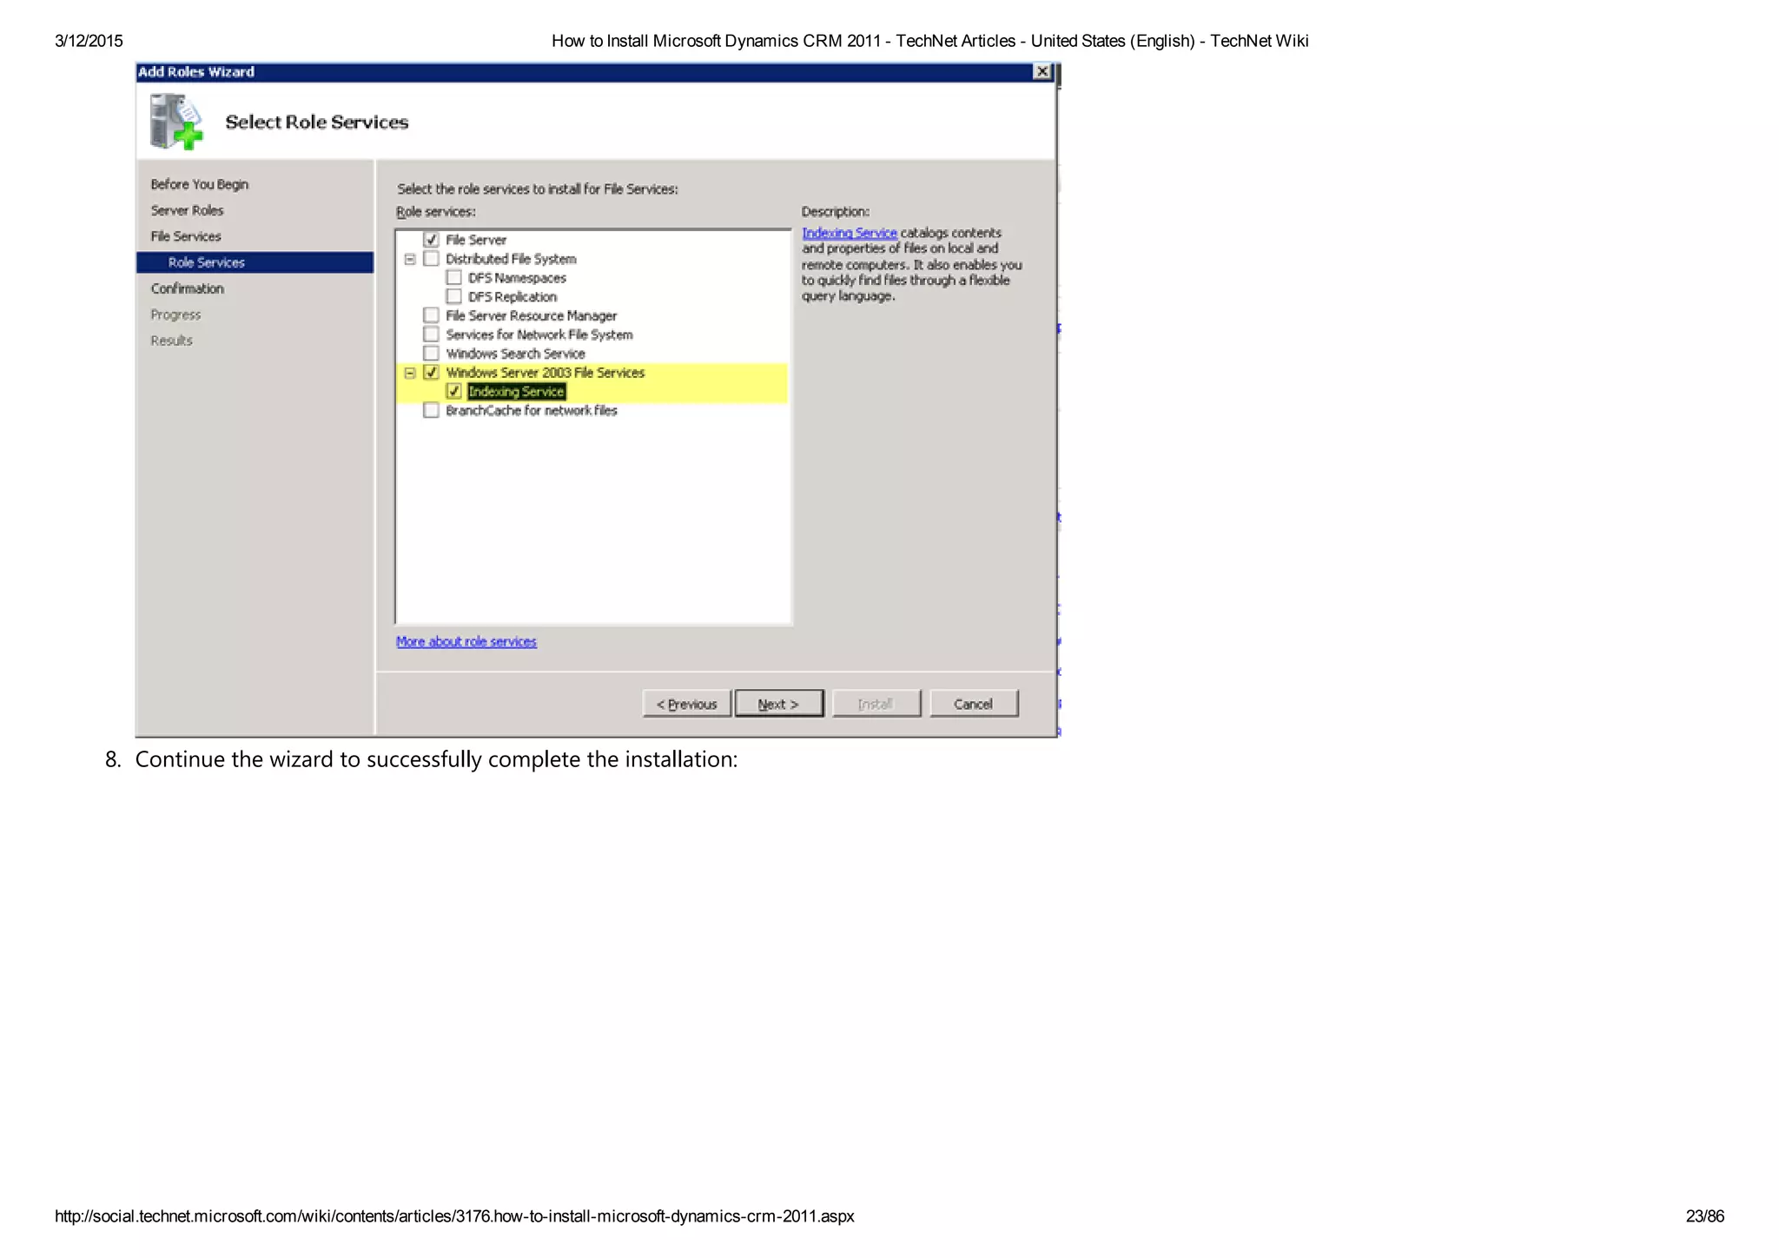Click the Select Role Services heading
Viewport: 1779px width, 1258px height.
[317, 122]
